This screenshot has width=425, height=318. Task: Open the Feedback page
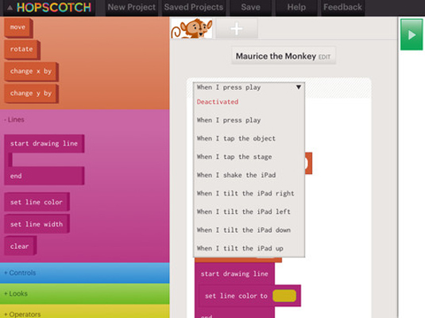(x=342, y=7)
